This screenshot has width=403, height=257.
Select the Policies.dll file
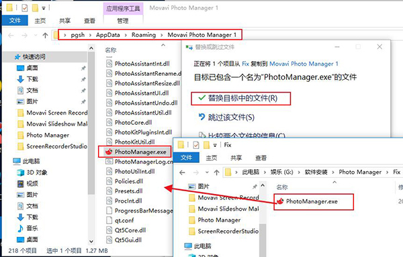(x=129, y=181)
